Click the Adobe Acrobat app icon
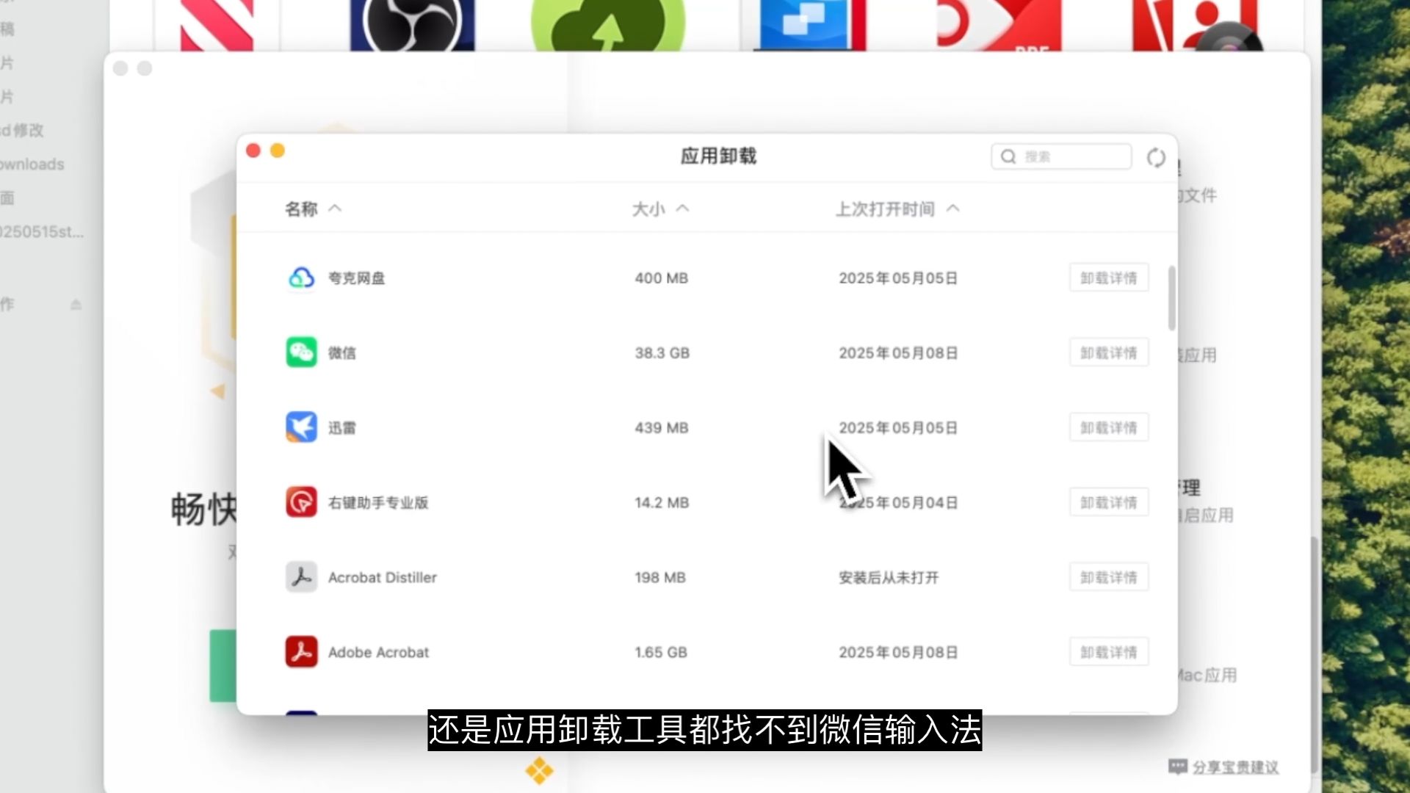The height and width of the screenshot is (793, 1410). (x=301, y=652)
